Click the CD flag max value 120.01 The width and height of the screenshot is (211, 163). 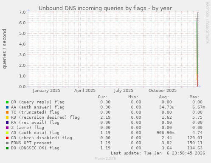click(195, 138)
